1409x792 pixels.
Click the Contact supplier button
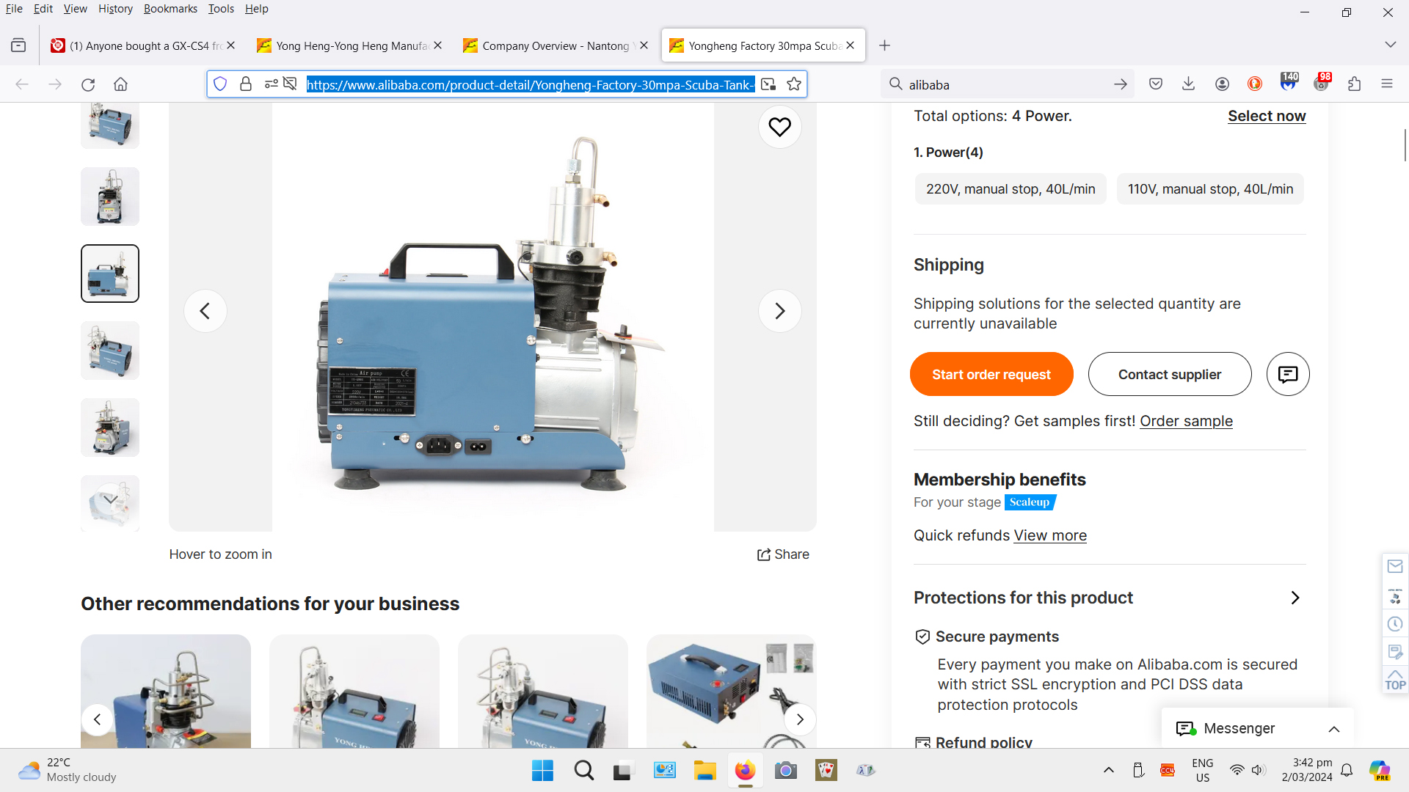[1170, 374]
